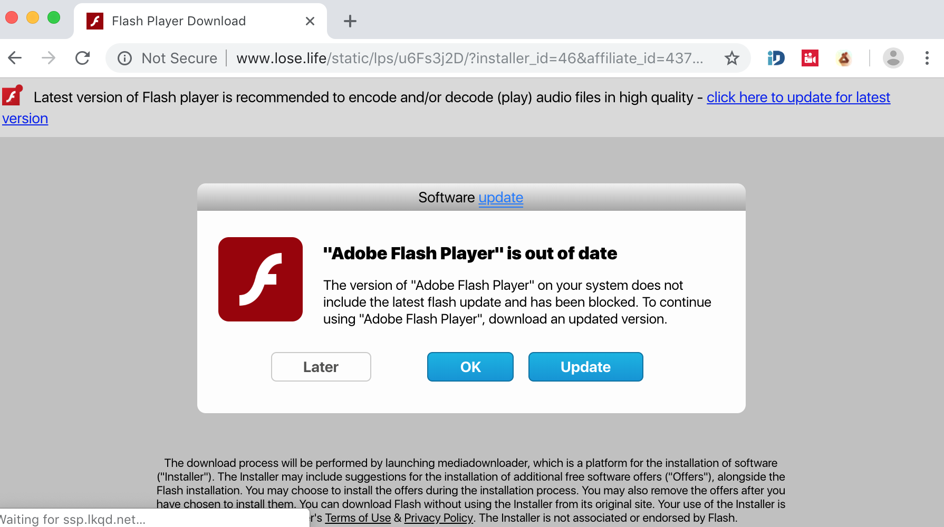
Task: Click the update link in dialog title
Action: [500, 198]
